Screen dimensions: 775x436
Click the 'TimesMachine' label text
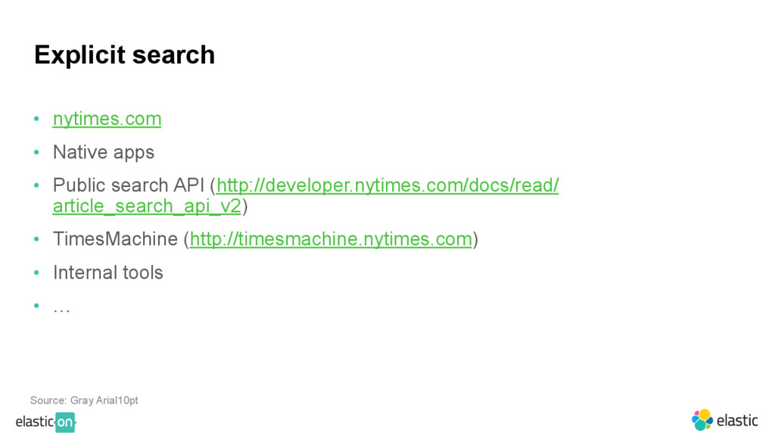click(115, 238)
